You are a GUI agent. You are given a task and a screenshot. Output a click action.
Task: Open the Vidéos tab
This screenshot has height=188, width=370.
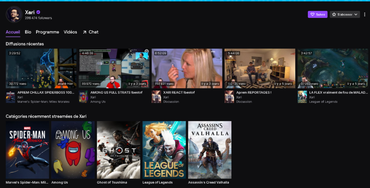pyautogui.click(x=70, y=32)
